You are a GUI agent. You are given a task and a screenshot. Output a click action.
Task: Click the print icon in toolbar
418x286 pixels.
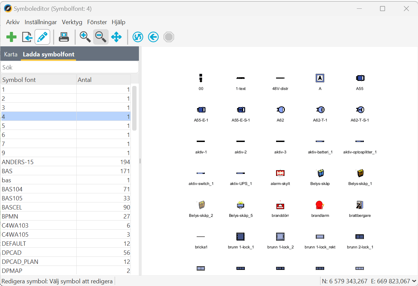(64, 37)
